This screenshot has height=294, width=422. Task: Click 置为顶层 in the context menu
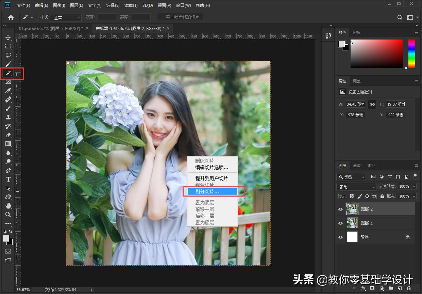click(x=204, y=202)
